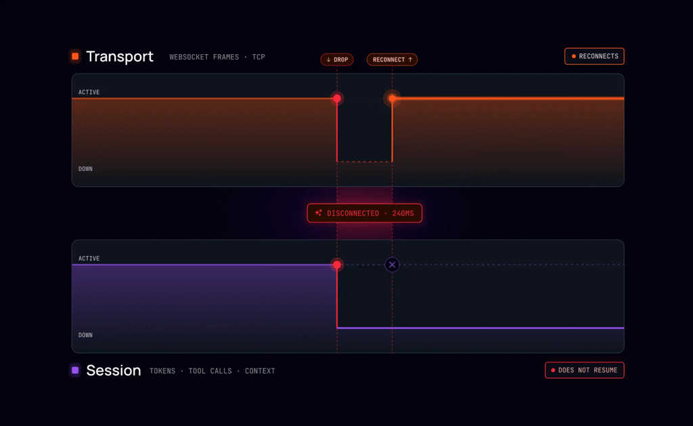Click the RECONNECT marker pill
This screenshot has height=426, width=693.
click(392, 60)
